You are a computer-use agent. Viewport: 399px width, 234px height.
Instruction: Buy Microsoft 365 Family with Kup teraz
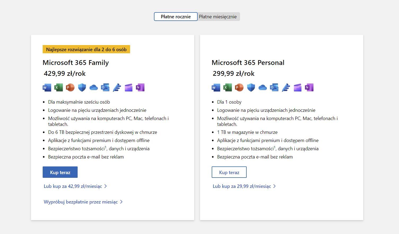[x=60, y=172]
